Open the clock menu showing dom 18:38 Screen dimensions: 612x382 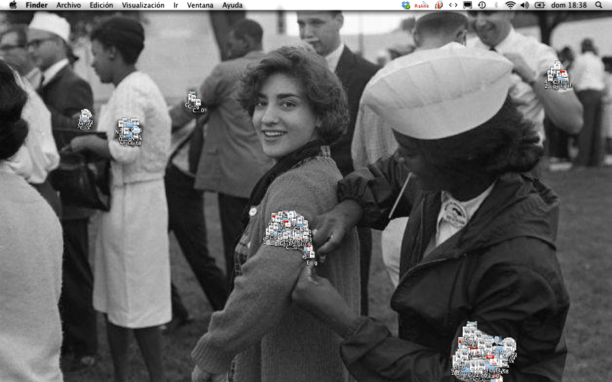click(570, 5)
